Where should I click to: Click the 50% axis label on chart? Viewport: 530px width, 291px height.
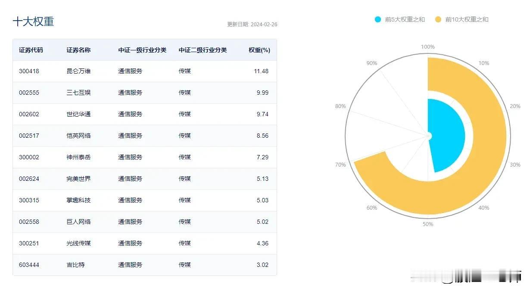pos(428,224)
